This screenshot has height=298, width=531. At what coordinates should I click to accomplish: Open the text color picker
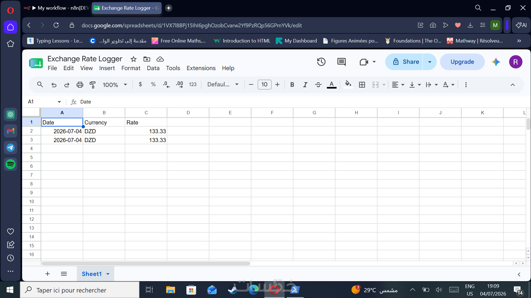pos(332,85)
